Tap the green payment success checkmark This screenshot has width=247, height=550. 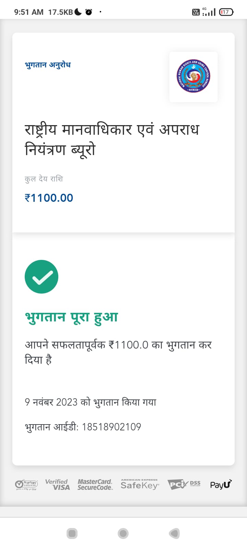[42, 277]
